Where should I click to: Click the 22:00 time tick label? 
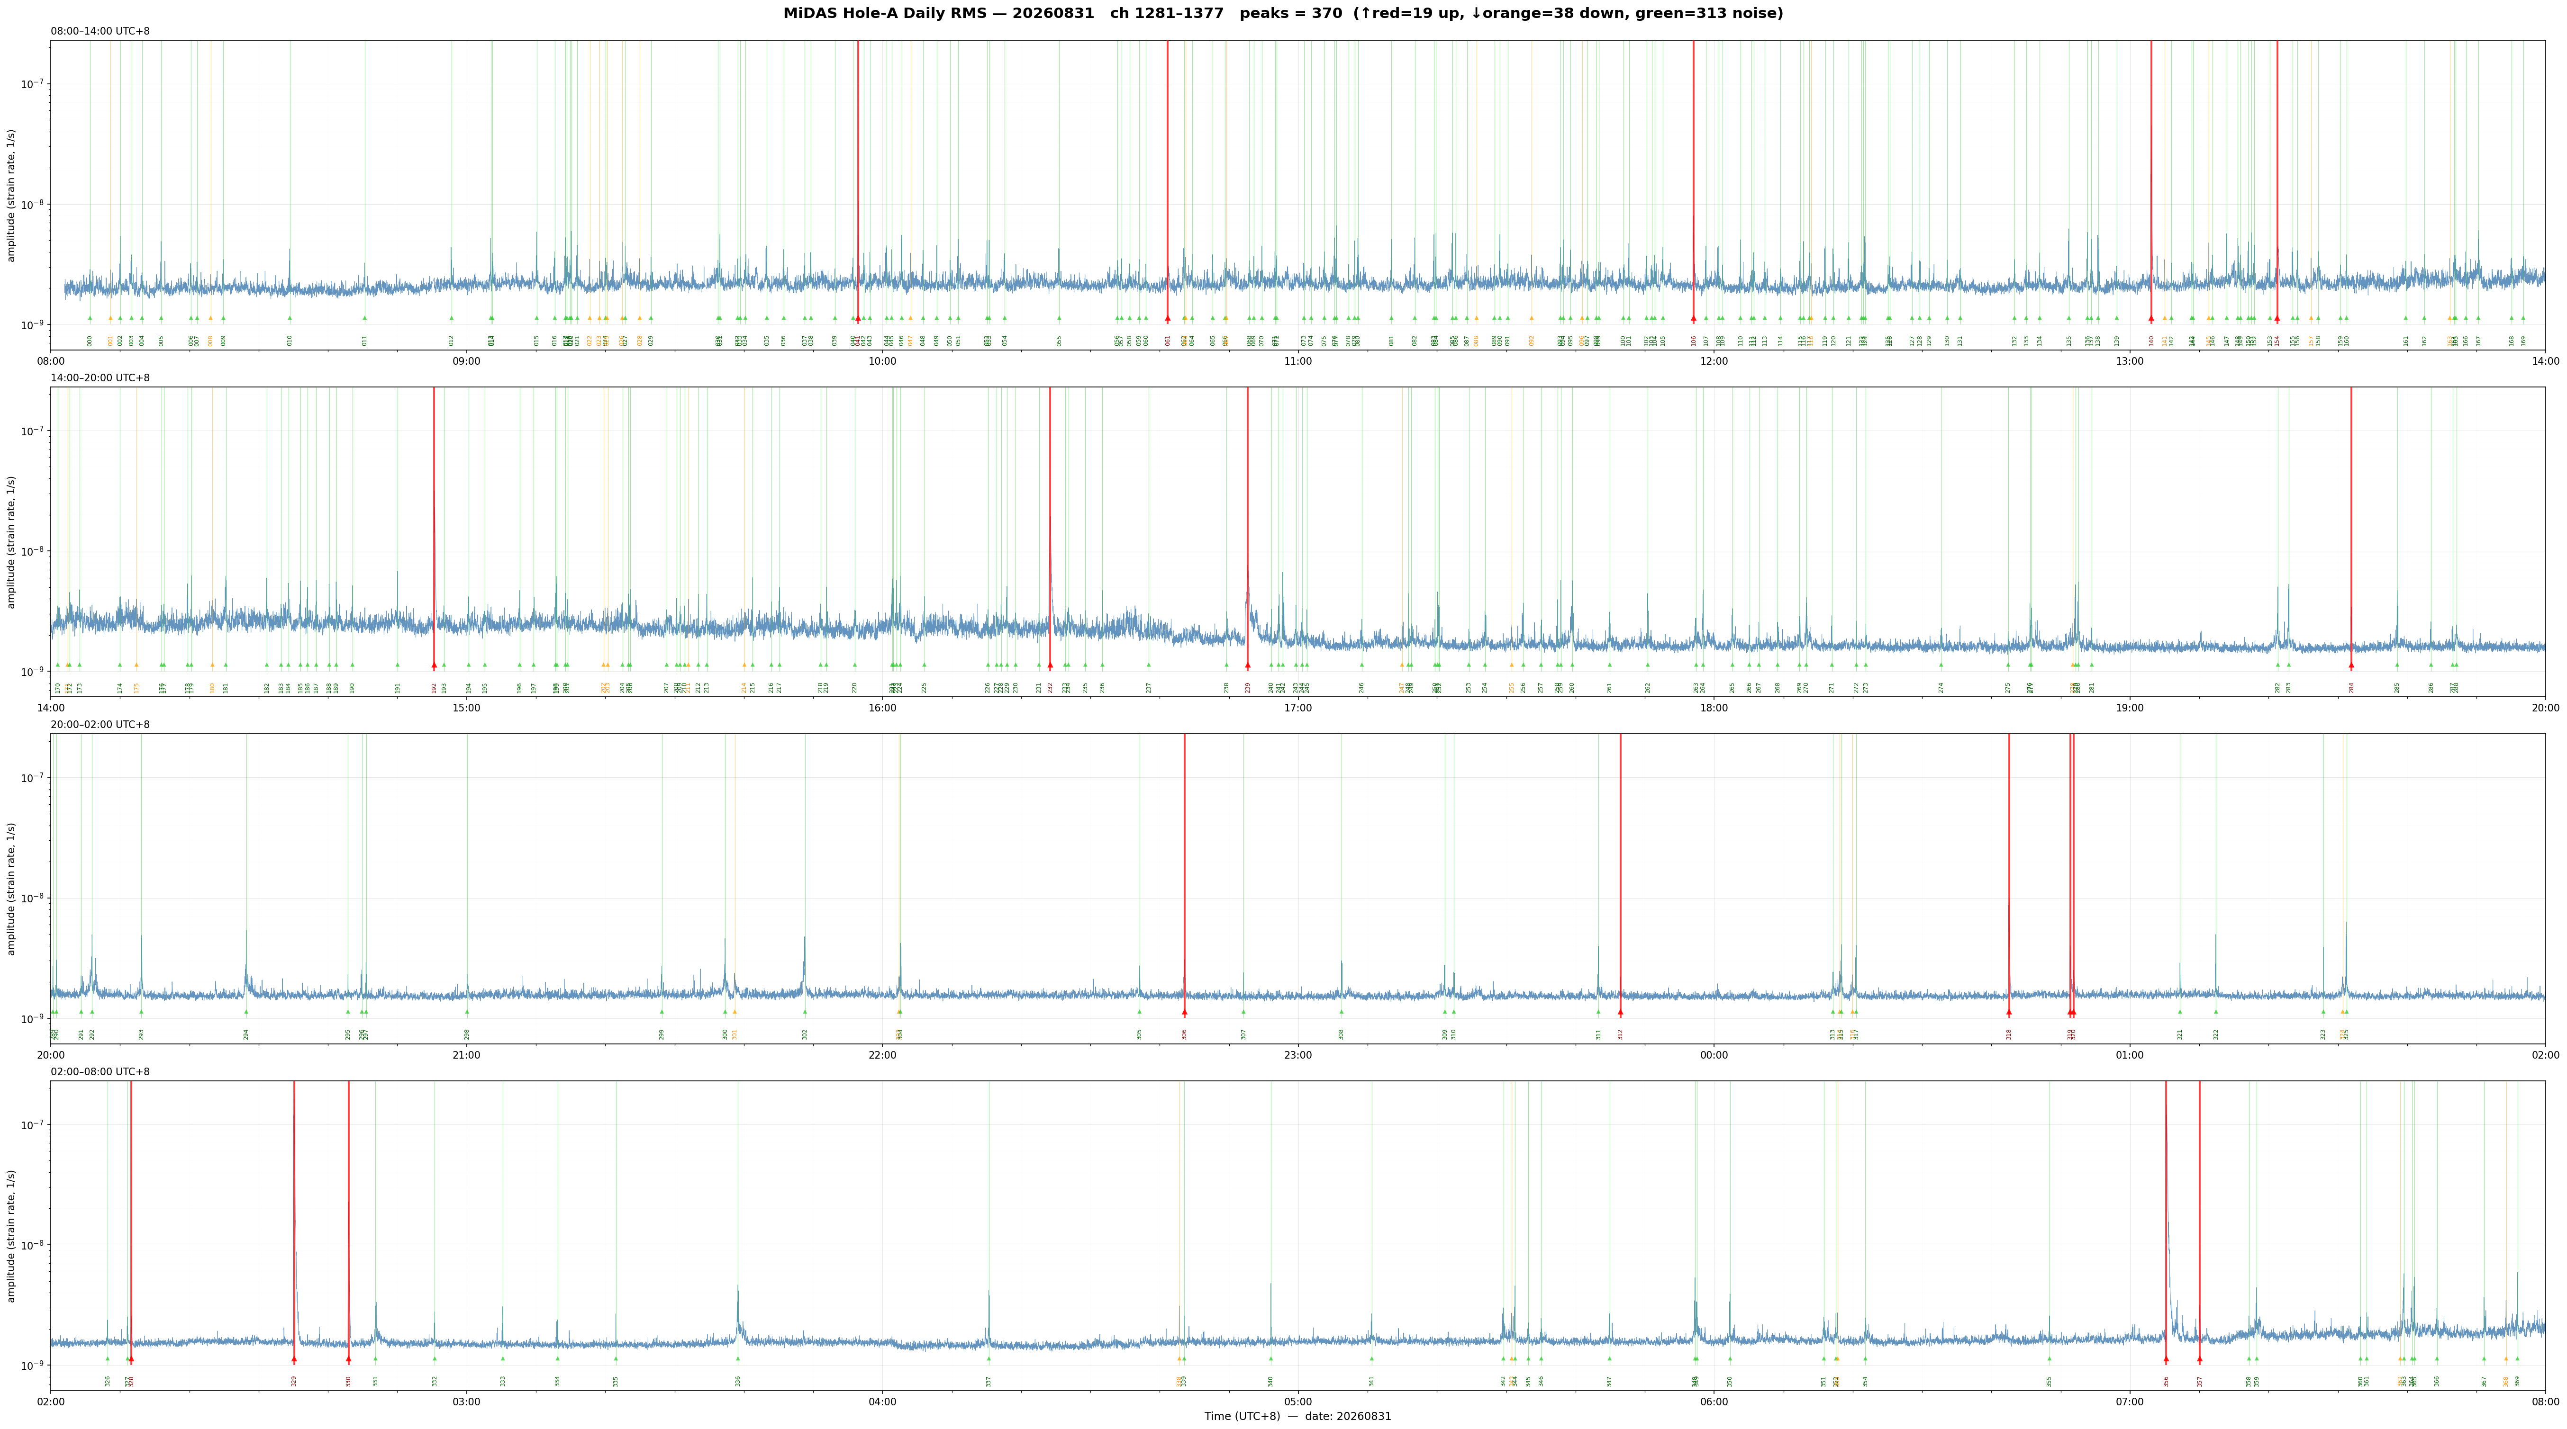click(x=882, y=1054)
